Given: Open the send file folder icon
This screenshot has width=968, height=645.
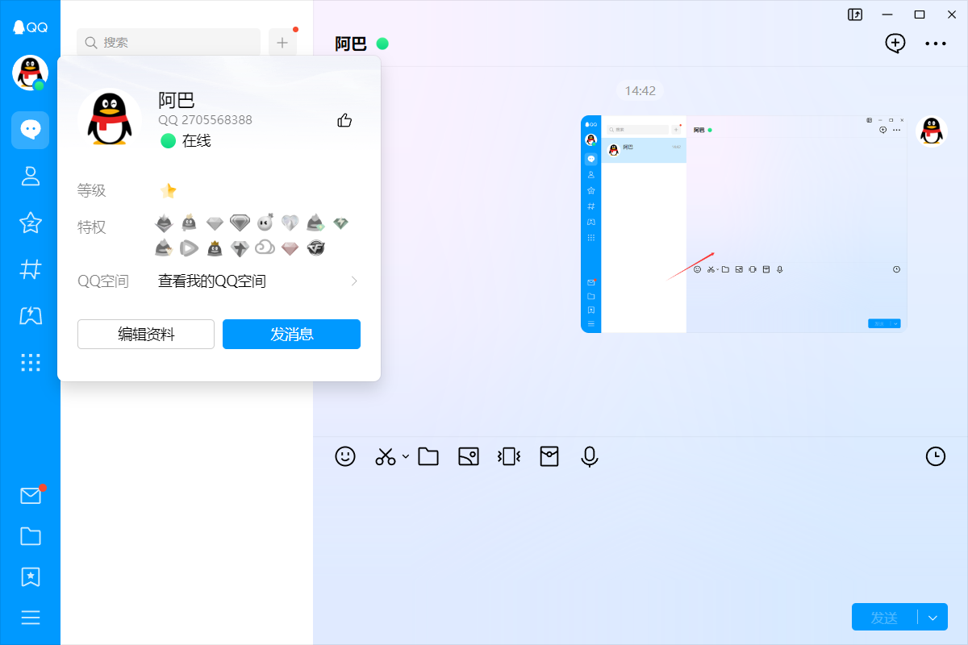Looking at the screenshot, I should [x=428, y=456].
